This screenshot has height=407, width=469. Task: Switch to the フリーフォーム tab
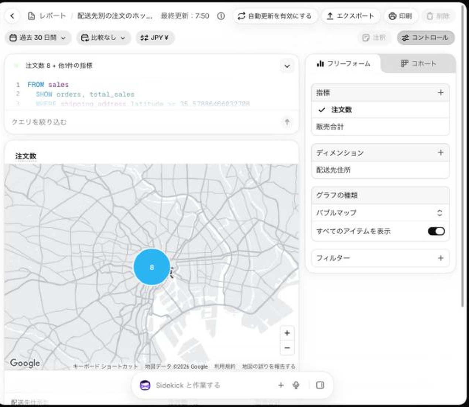[x=343, y=64]
